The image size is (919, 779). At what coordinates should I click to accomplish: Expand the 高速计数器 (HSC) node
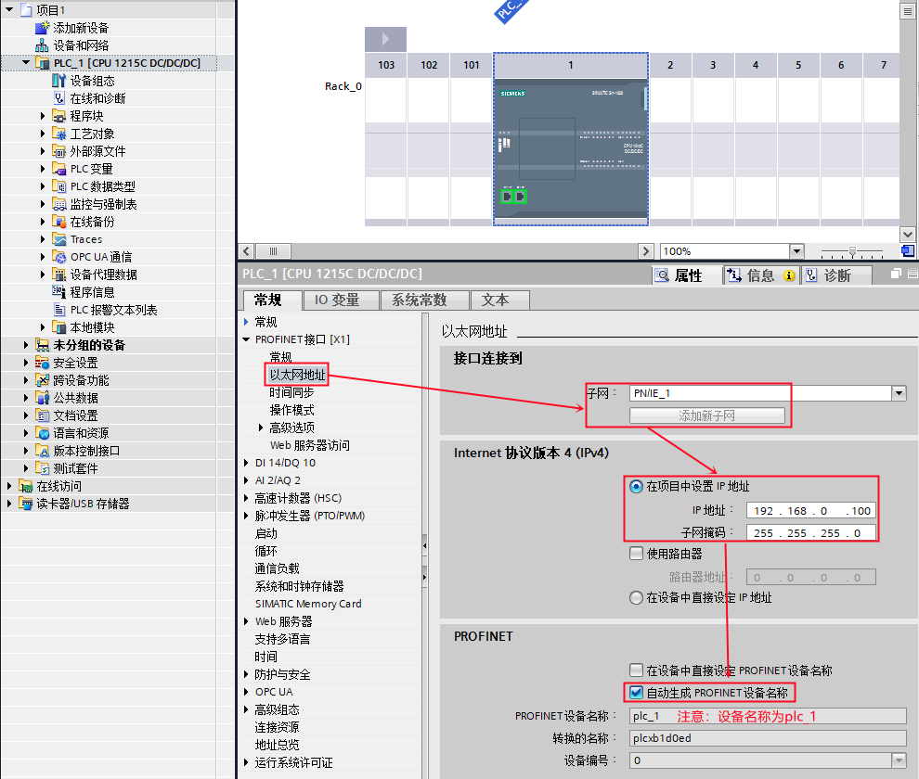tap(246, 498)
